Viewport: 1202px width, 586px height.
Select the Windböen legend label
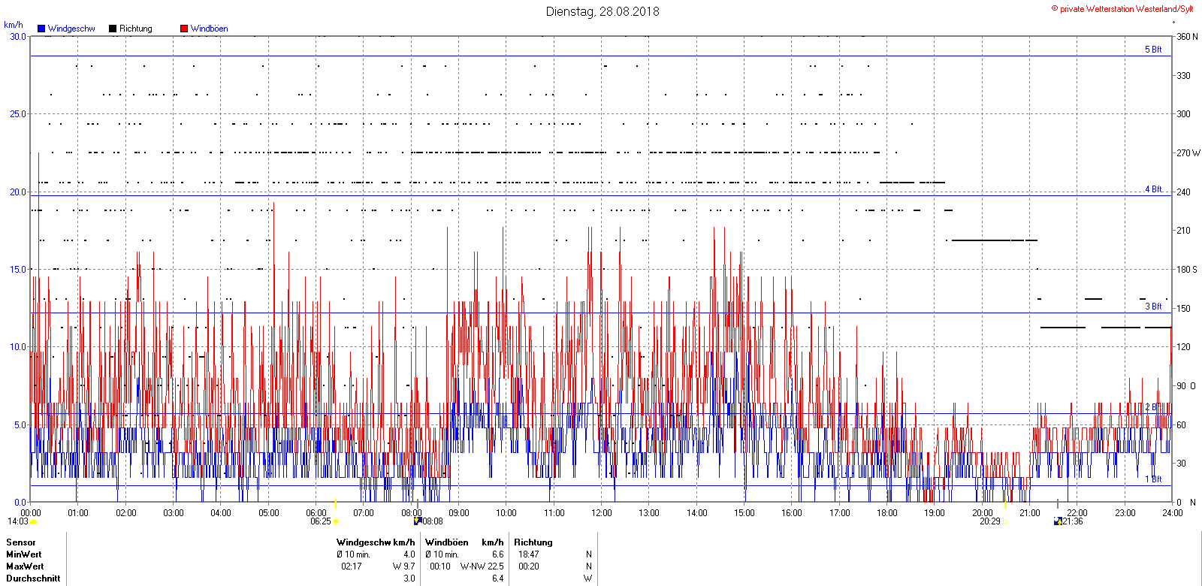210,29
